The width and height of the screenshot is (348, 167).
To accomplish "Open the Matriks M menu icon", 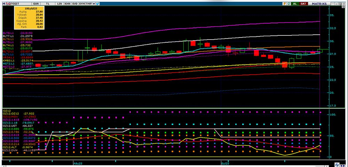I will [4, 4].
